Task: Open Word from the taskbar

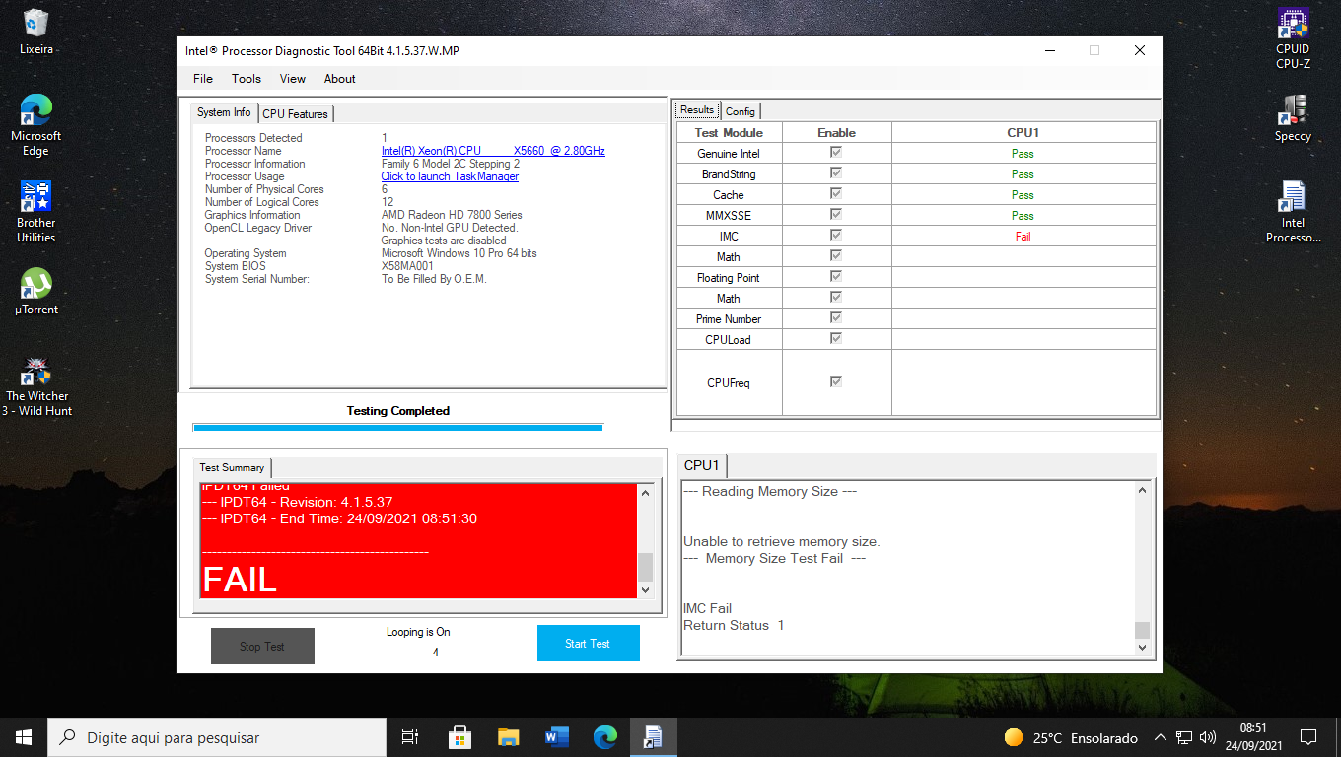Action: 556,737
